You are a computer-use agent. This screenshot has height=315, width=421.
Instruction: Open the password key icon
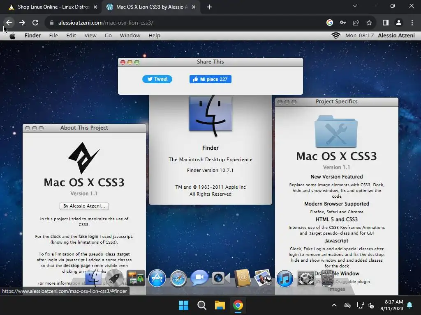pos(343,23)
